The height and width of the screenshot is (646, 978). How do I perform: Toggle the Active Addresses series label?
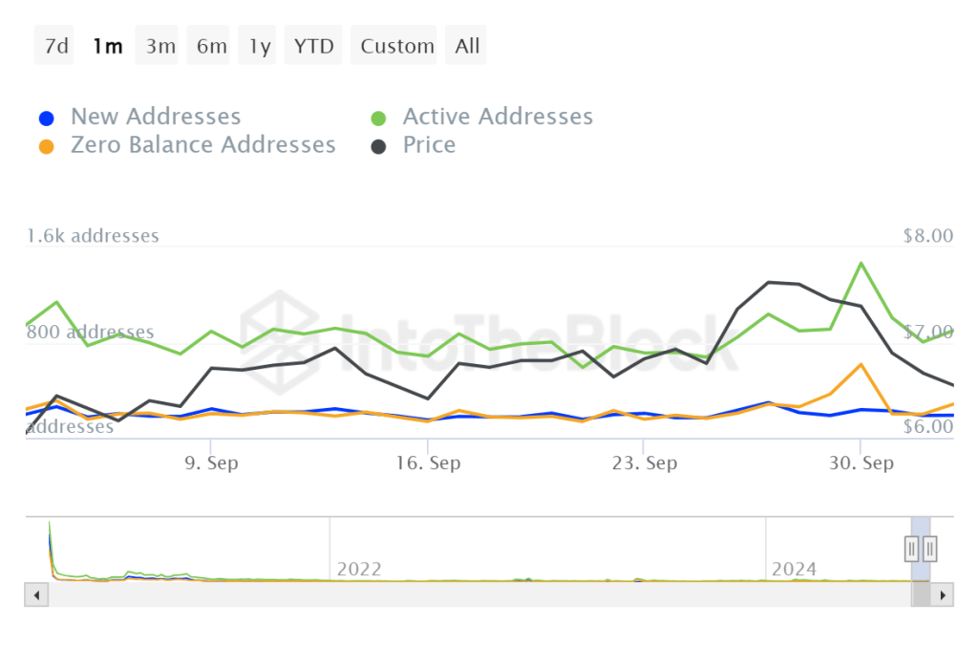tap(498, 117)
